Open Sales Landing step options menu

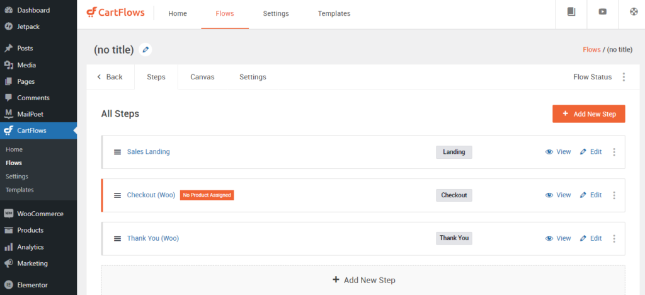tap(614, 152)
